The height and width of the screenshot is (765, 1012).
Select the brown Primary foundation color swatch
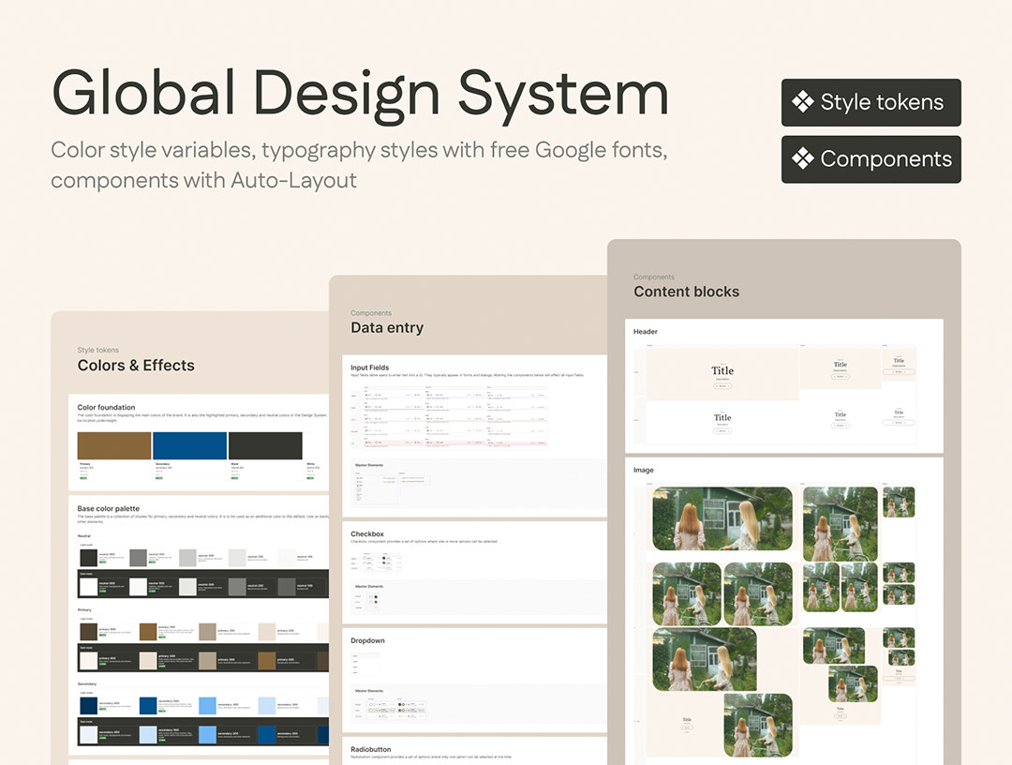click(114, 445)
